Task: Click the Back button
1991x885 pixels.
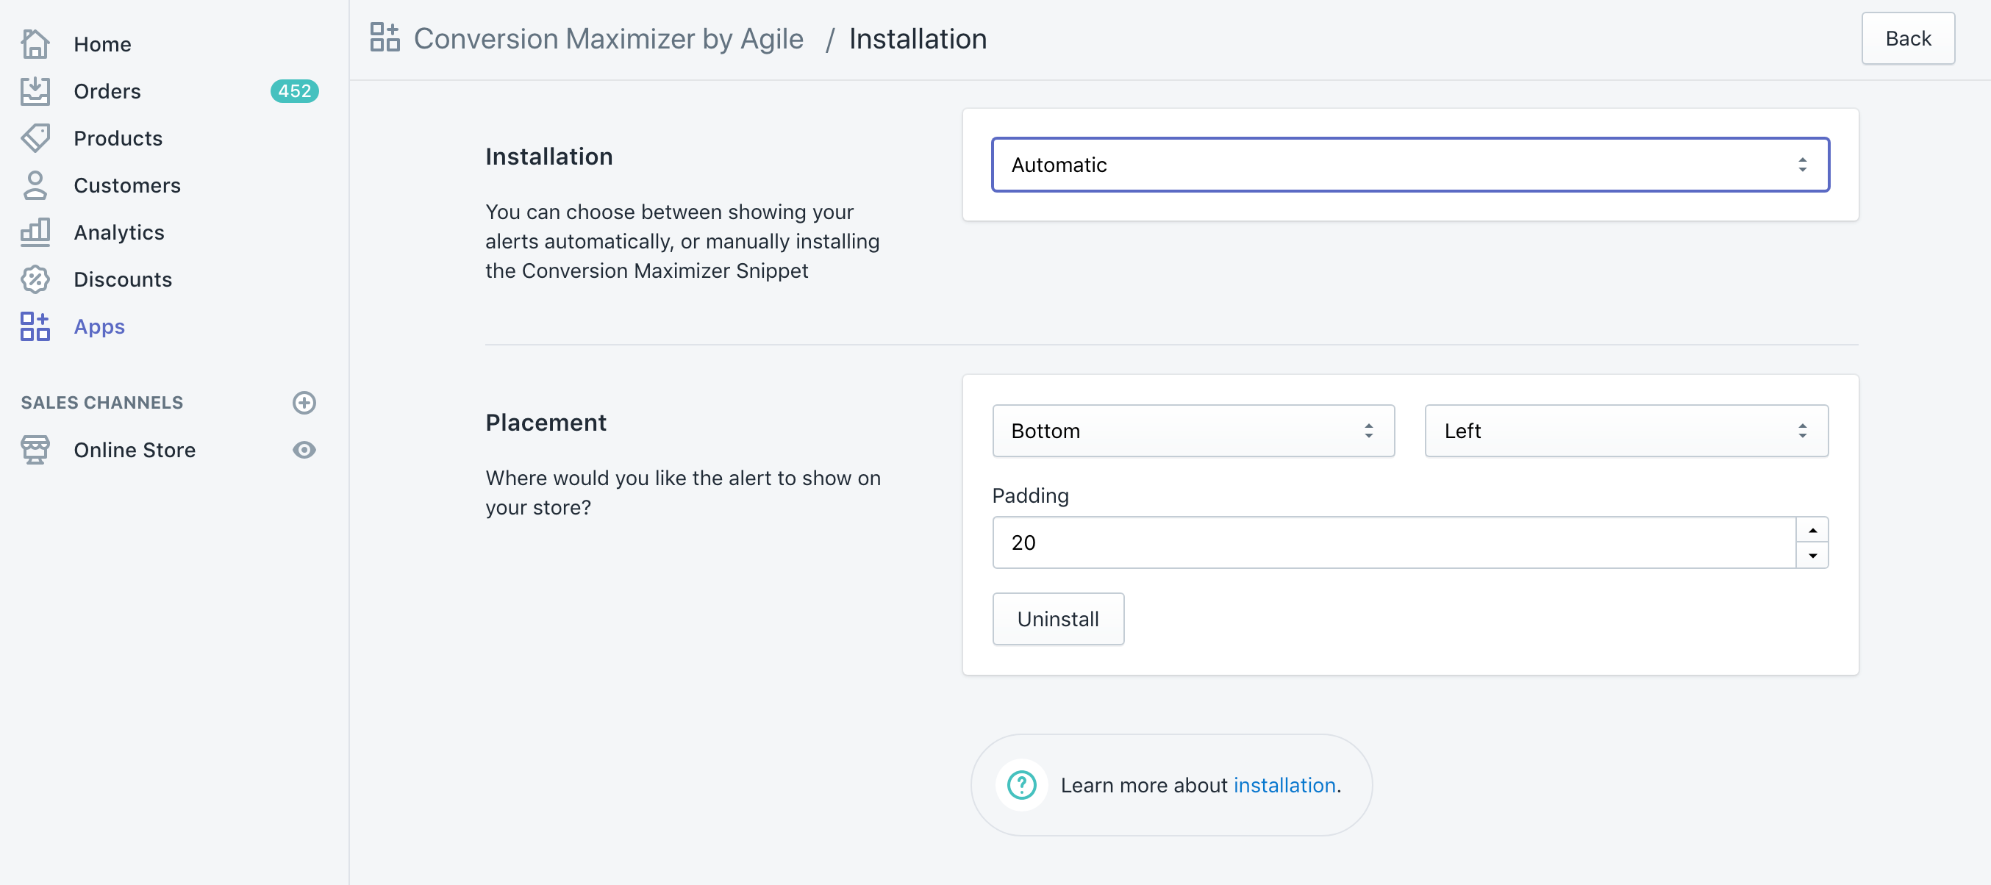Action: pos(1906,39)
